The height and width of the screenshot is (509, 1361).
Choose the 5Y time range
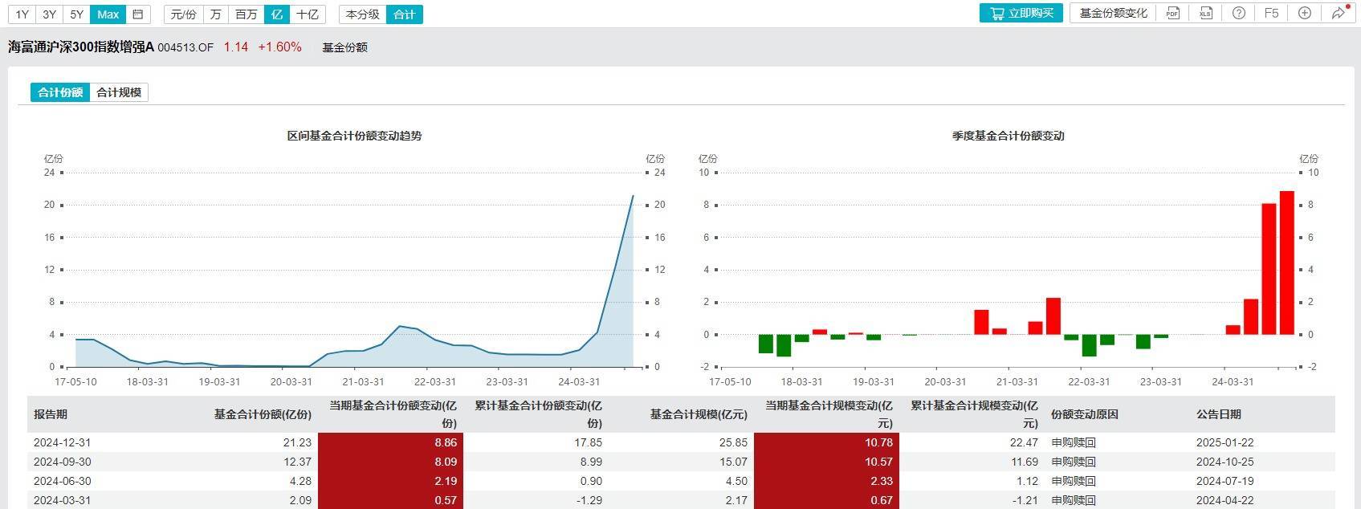click(77, 14)
